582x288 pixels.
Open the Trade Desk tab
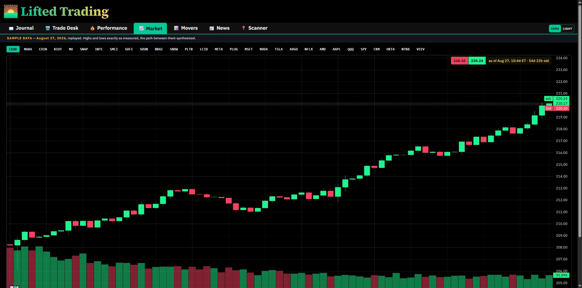[x=62, y=28]
